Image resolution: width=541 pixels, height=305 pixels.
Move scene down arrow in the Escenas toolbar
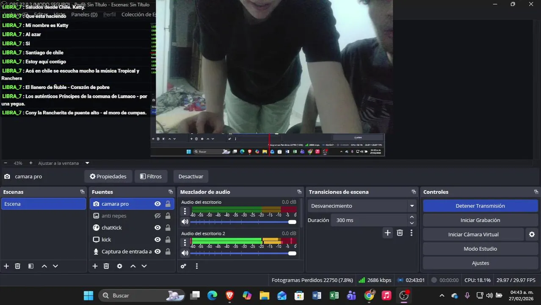(x=55, y=266)
